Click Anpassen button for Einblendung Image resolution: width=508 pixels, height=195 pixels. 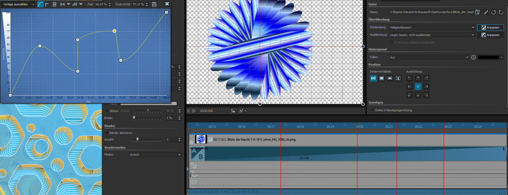pyautogui.click(x=490, y=27)
